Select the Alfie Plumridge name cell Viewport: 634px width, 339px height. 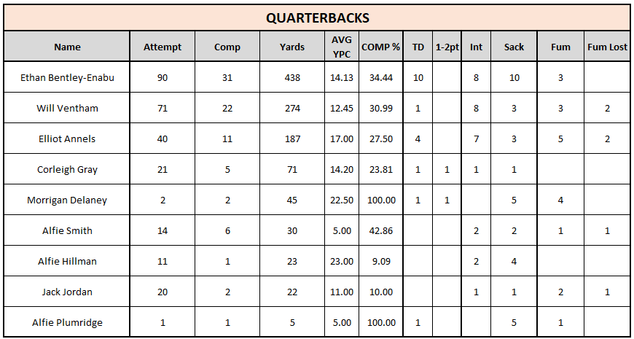67,323
